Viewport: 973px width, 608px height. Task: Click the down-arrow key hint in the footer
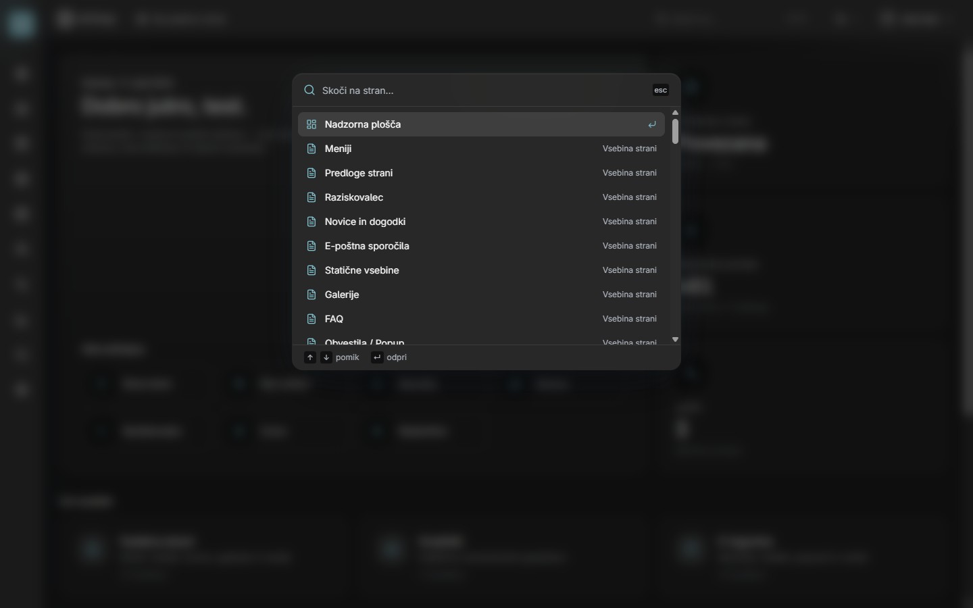pos(326,357)
